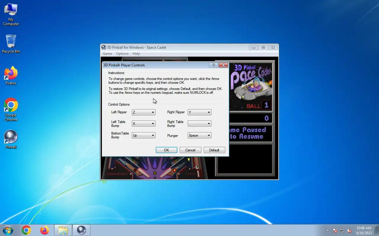Restore settings with Default button
379x236 pixels.
click(x=214, y=150)
